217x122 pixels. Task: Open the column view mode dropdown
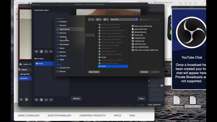[x=99, y=20]
